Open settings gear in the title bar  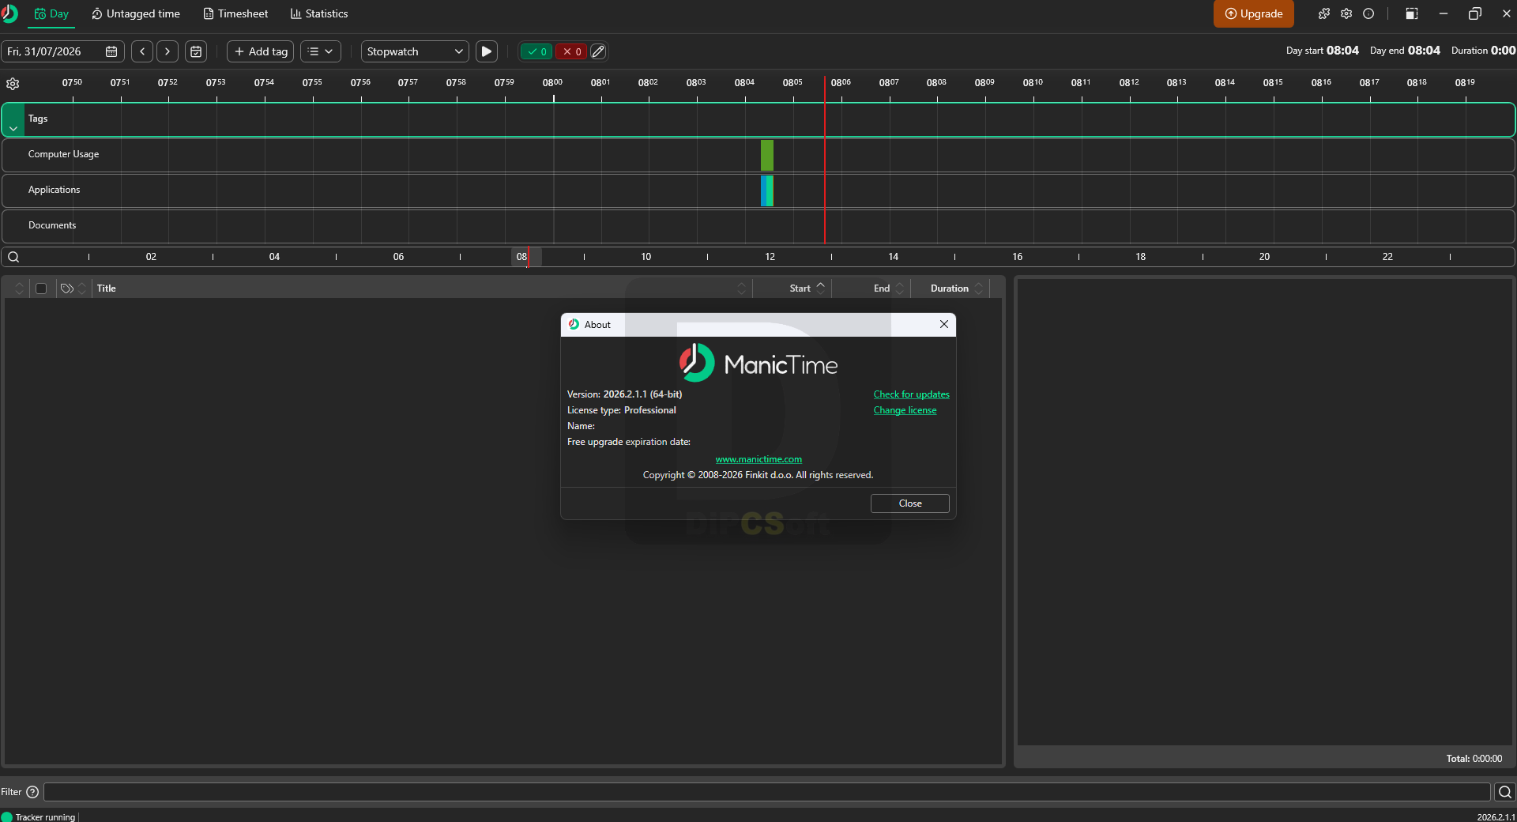[1346, 13]
